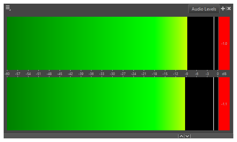This screenshot has height=142, width=237.
Task: Click the bottom channel red clip indicator -1.1
Action: 224,104
